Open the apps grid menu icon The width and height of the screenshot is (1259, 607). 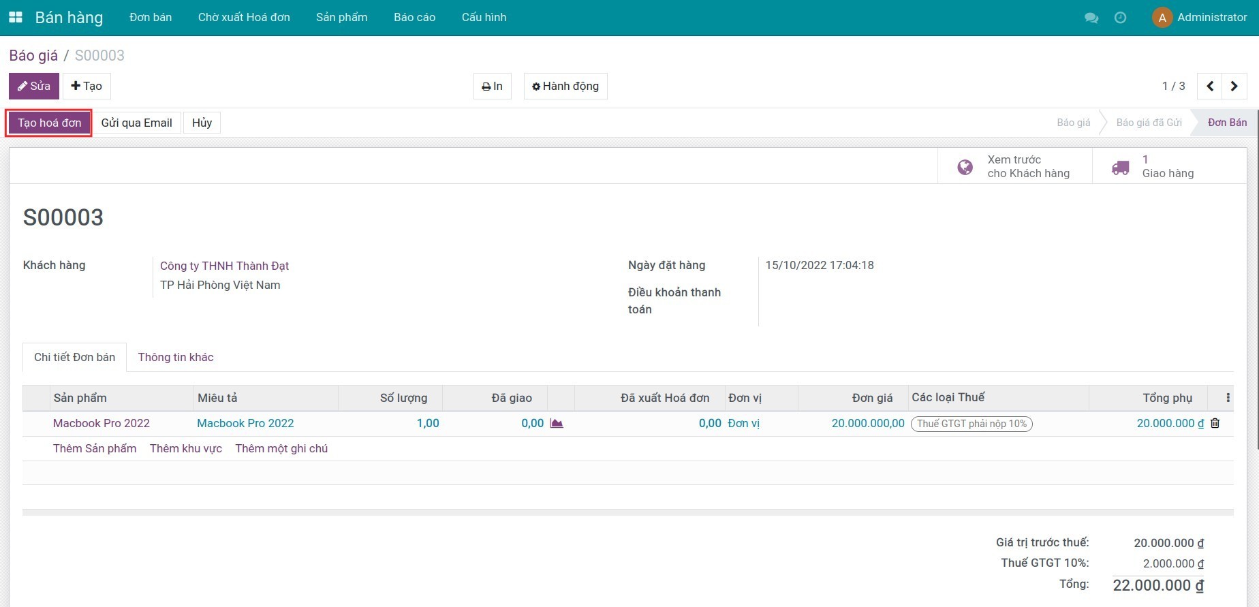tap(15, 17)
